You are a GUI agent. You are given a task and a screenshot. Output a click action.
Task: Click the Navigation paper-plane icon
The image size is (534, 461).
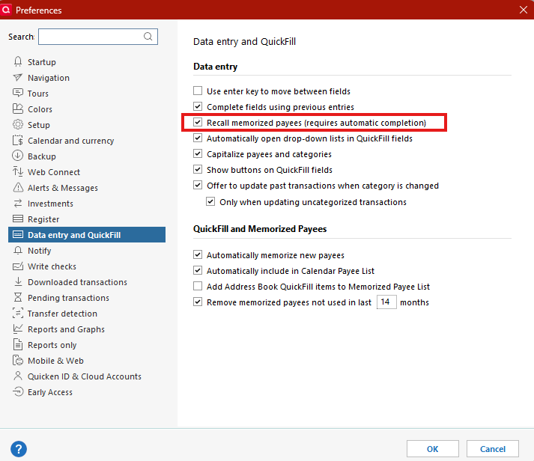pyautogui.click(x=18, y=78)
